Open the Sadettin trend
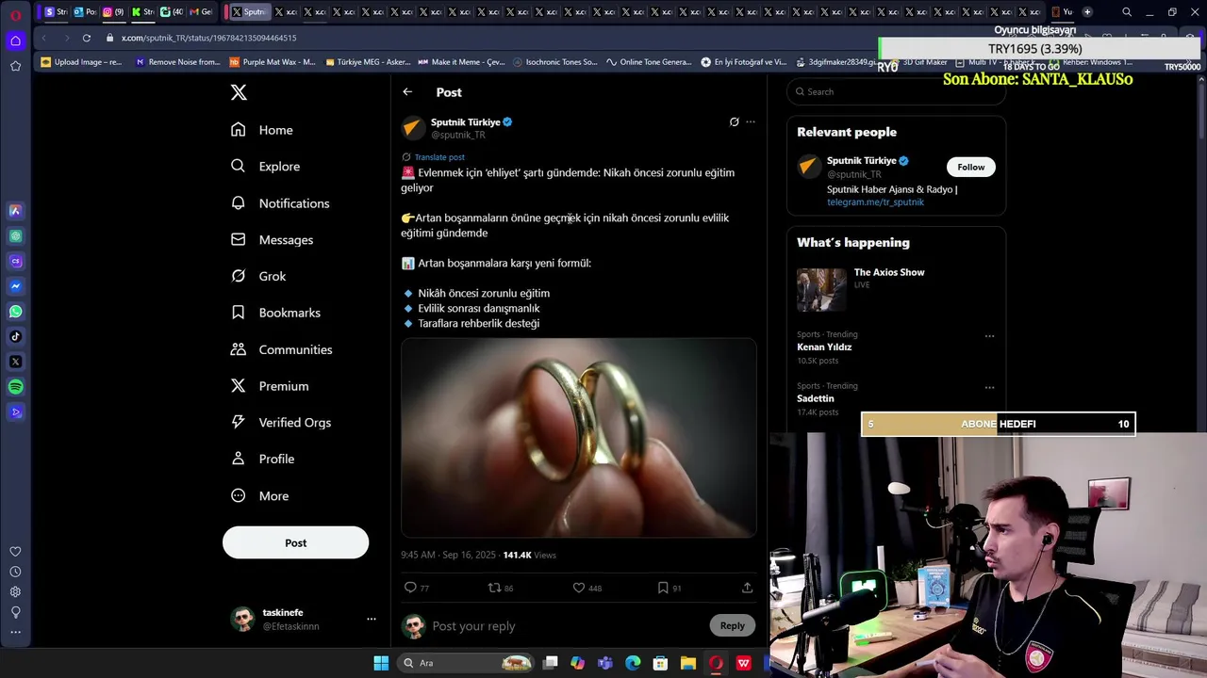 [x=816, y=398]
